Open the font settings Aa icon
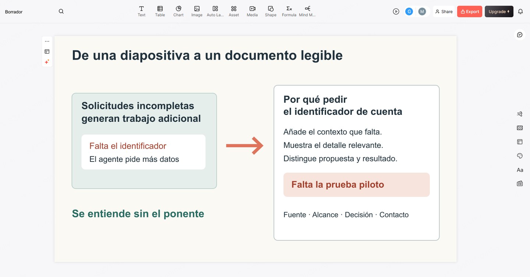The image size is (530, 277). [x=520, y=170]
